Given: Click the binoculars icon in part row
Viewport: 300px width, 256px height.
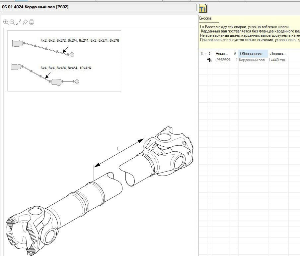Looking at the screenshot, I should pos(209,60).
